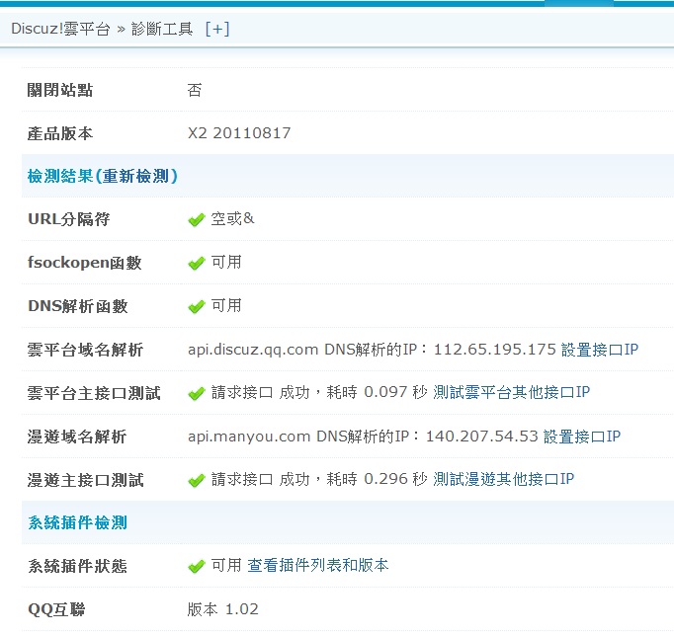Select the value 空或&
Image resolution: width=674 pixels, height=636 pixels.
tap(232, 218)
